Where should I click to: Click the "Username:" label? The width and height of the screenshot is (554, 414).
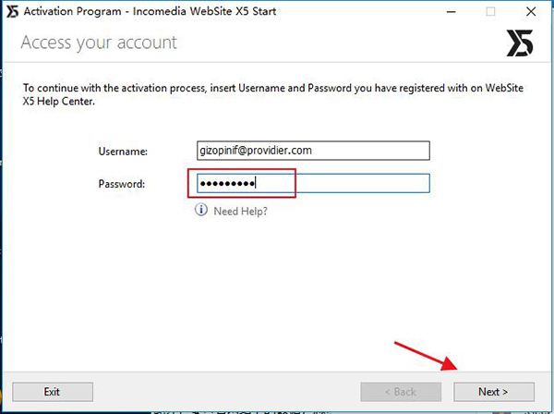pyautogui.click(x=124, y=151)
